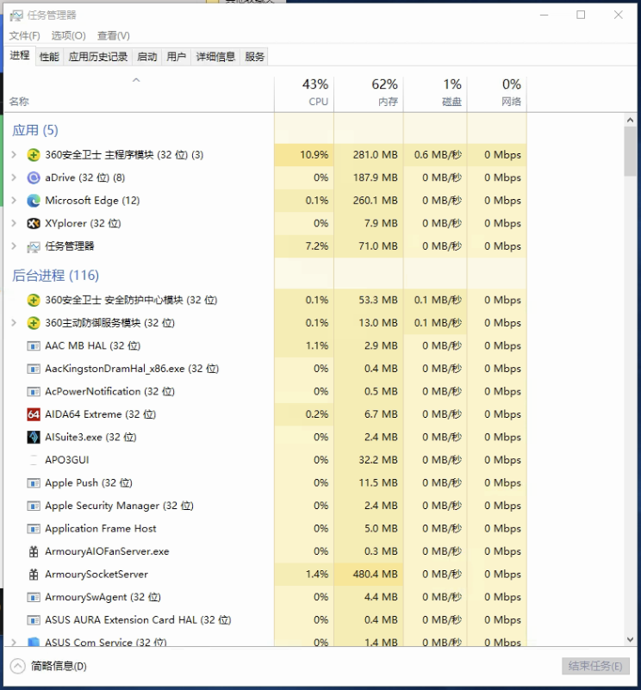Image resolution: width=641 pixels, height=690 pixels.
Task: Click the vertical scrollbar thumb
Action: tap(630, 152)
